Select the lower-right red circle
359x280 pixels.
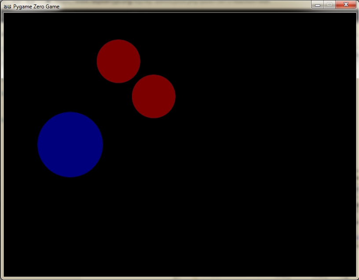(x=154, y=96)
